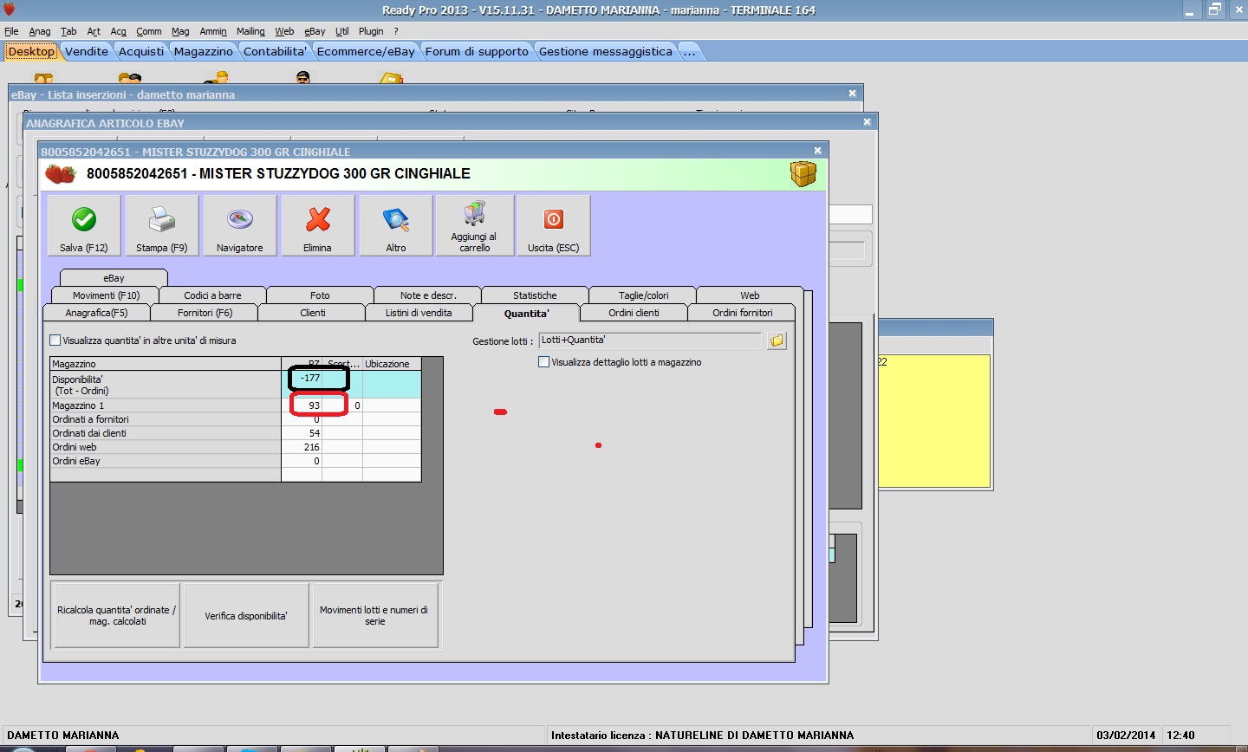Screen dimensions: 1248x752
Task: Switch to the Clienti tab
Action: [x=312, y=313]
